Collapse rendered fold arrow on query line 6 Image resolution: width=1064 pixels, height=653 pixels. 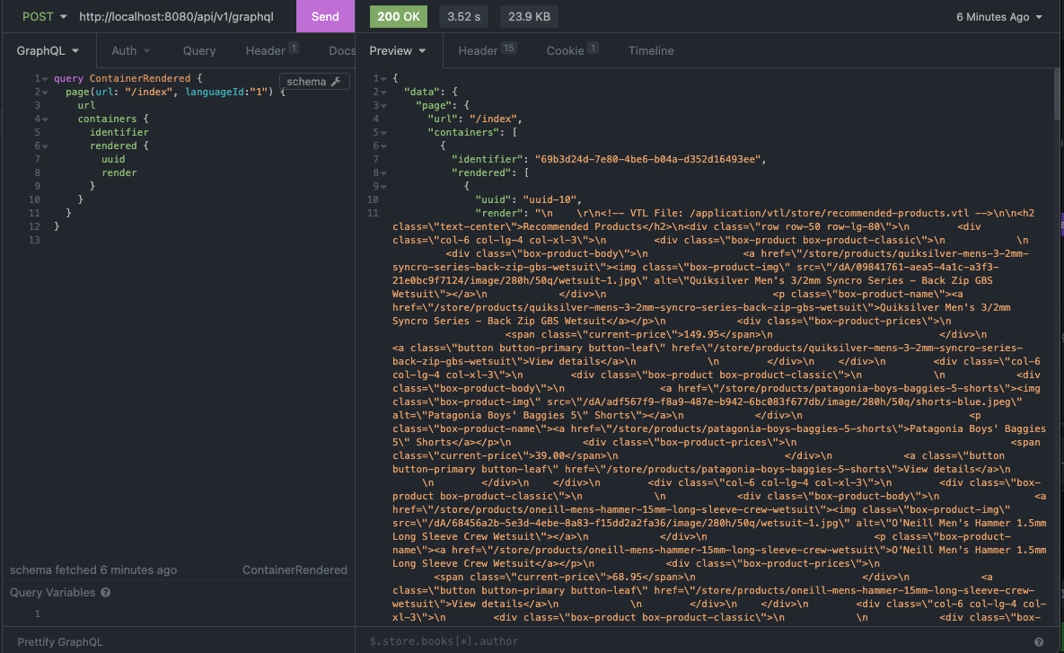[x=46, y=146]
